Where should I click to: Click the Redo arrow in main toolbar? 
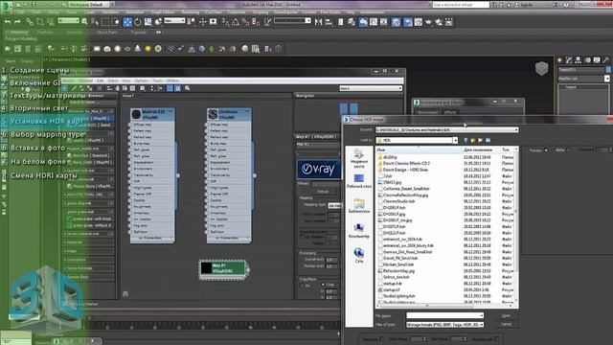17,22
